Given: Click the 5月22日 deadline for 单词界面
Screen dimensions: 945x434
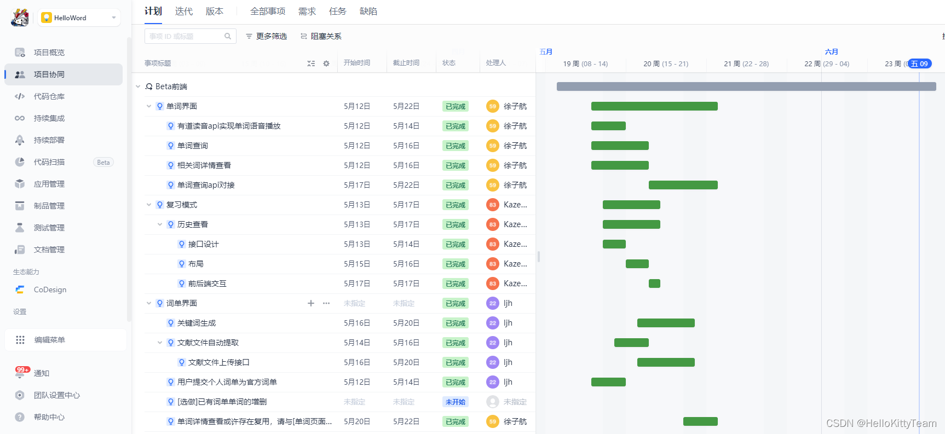Looking at the screenshot, I should coord(406,106).
